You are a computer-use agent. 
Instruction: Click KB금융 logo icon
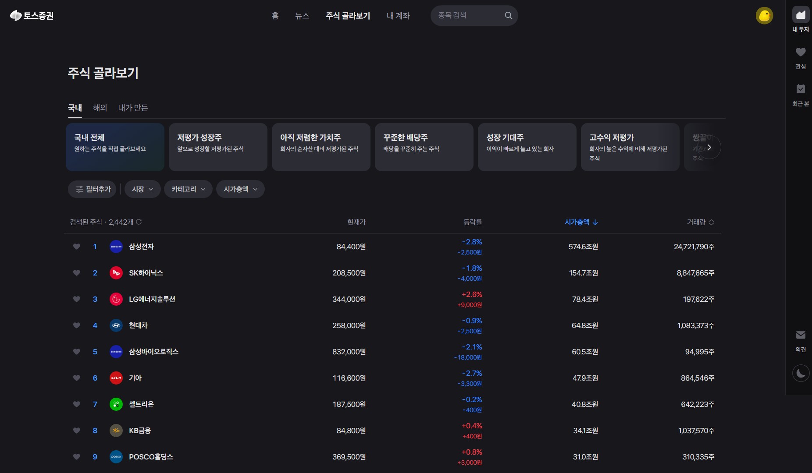coord(116,431)
